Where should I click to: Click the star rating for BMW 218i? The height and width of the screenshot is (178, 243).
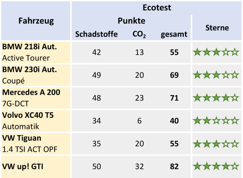[216, 52]
